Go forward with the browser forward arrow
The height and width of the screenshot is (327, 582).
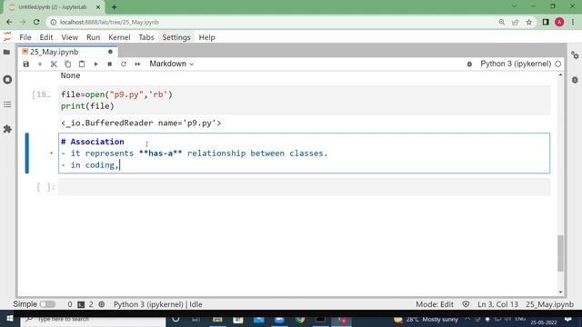point(23,22)
